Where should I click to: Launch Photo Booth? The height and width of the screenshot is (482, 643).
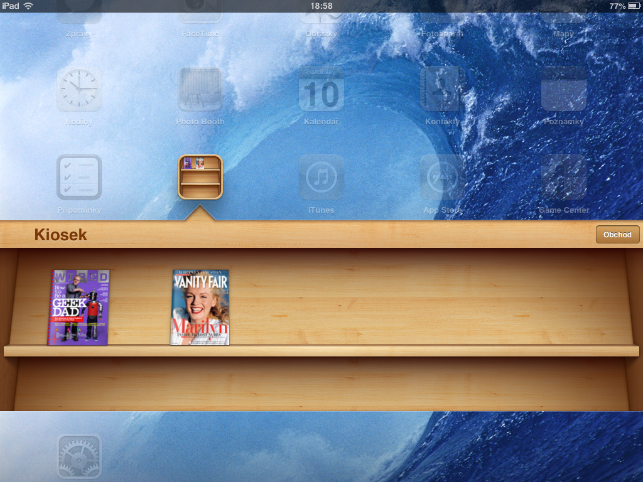click(x=200, y=90)
